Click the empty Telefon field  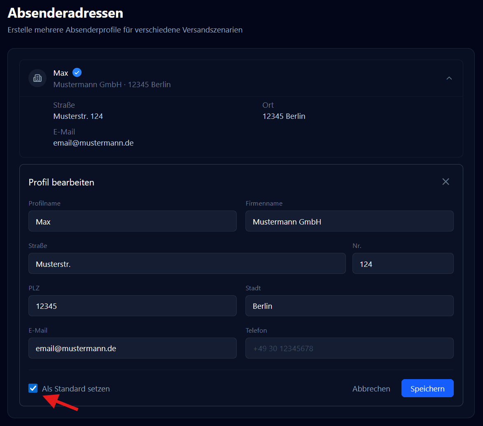point(349,348)
